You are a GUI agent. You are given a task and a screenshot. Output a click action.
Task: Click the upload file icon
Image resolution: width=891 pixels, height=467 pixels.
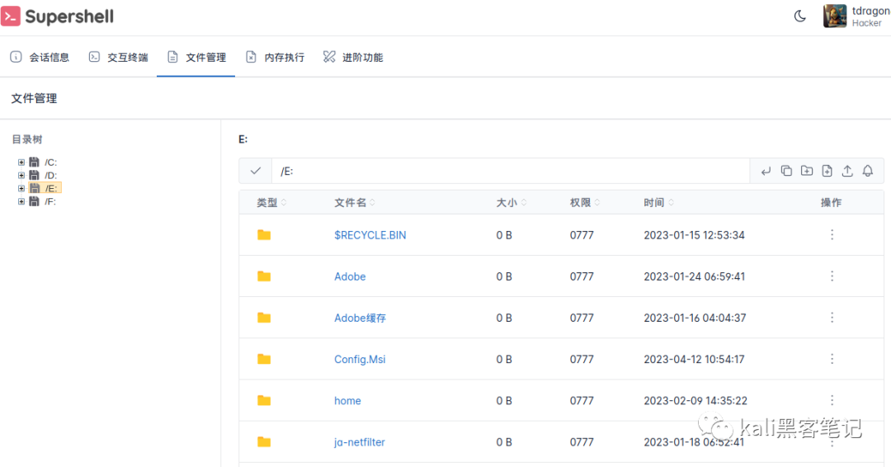[847, 171]
